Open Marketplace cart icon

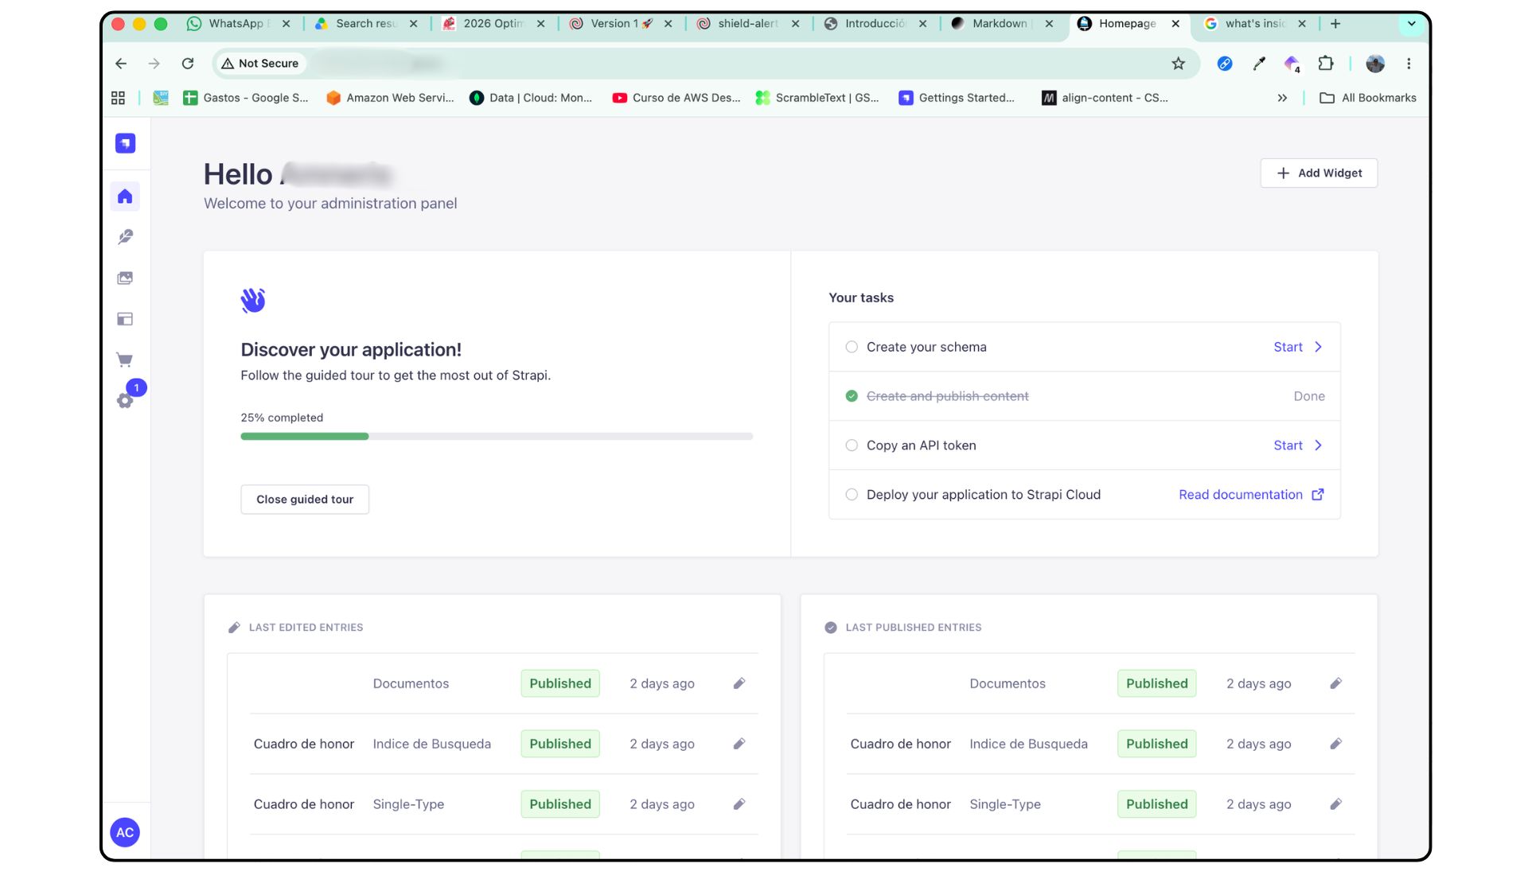point(125,360)
